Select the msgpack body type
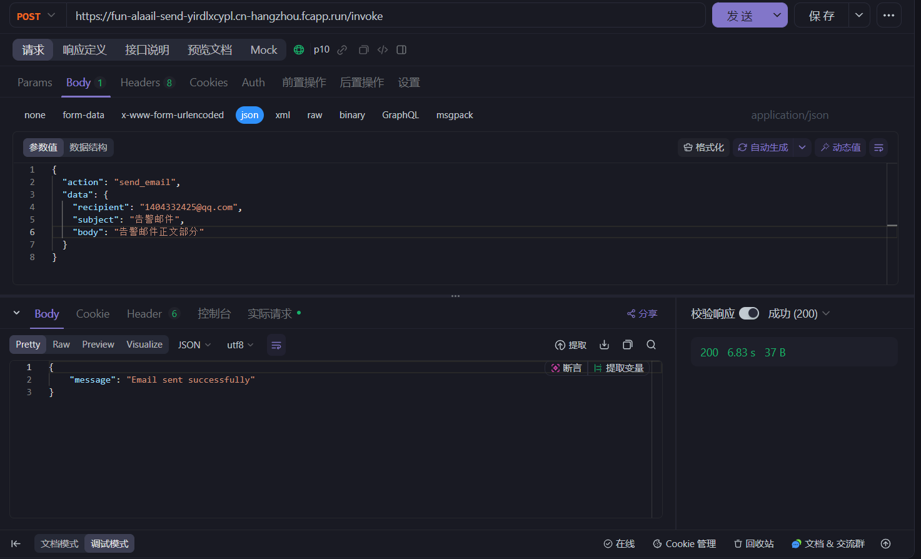 pos(455,115)
